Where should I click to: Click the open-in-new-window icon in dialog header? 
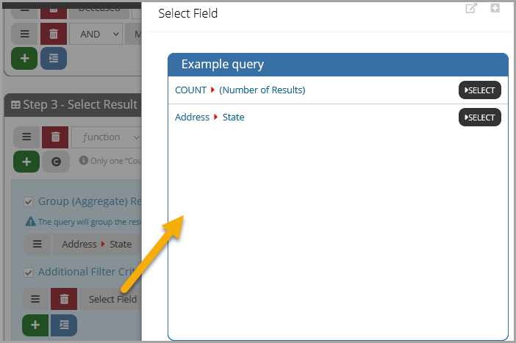[x=471, y=8]
